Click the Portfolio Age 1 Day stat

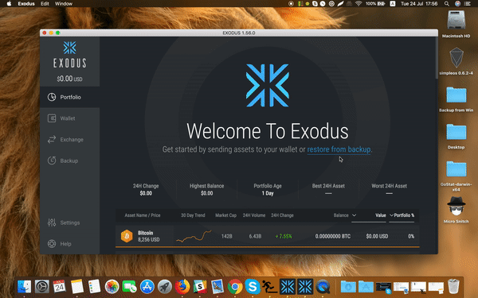268,189
